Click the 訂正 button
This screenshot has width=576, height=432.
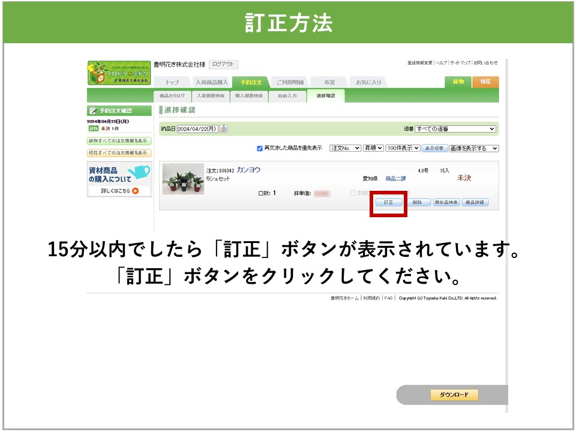(388, 203)
